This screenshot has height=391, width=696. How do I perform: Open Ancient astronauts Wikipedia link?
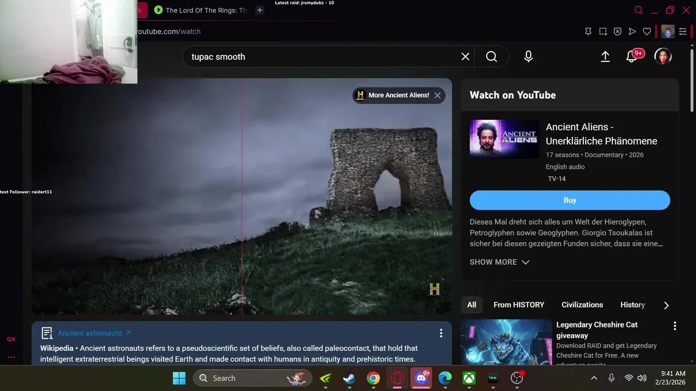[94, 333]
